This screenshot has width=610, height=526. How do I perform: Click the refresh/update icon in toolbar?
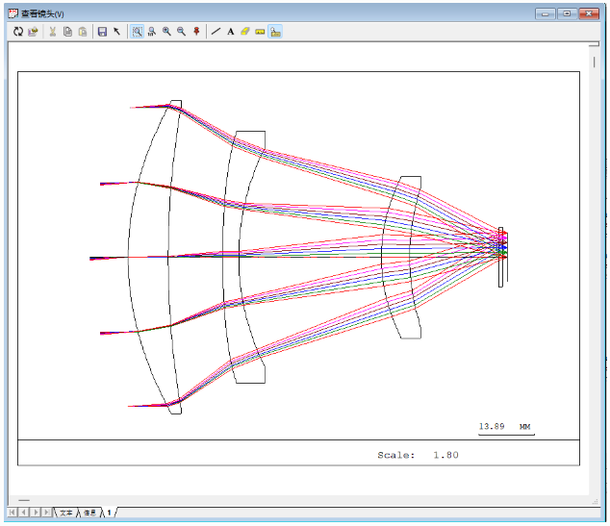(18, 32)
